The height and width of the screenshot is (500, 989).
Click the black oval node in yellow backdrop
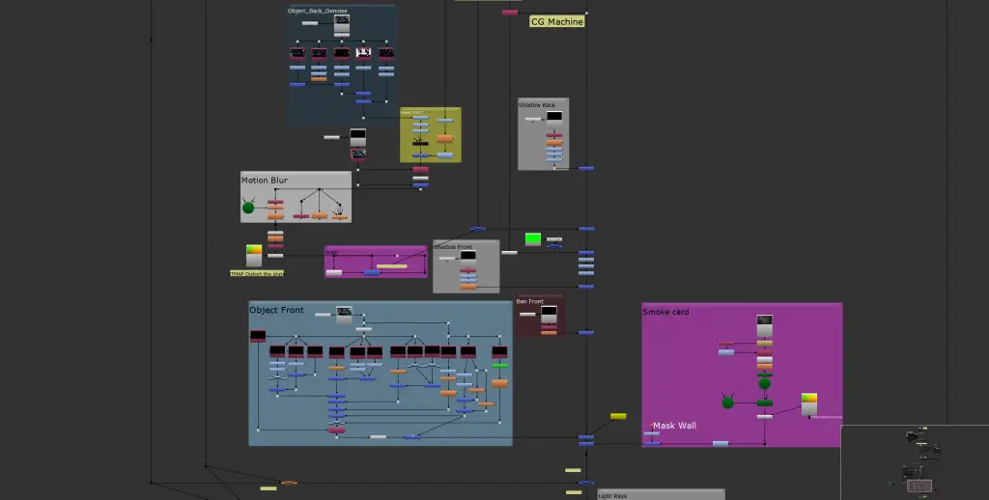[x=421, y=144]
